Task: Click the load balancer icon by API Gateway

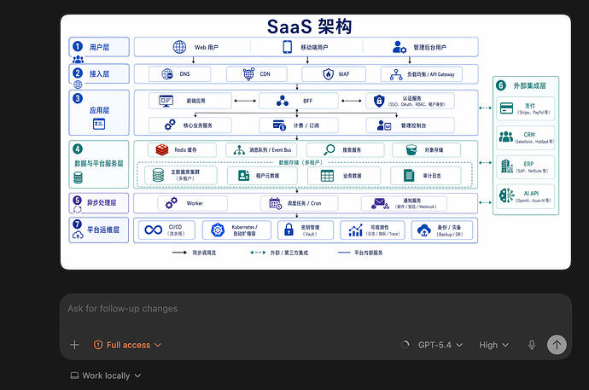Action: tap(396, 74)
